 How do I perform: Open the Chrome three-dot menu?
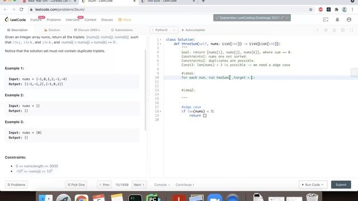tap(352, 9)
